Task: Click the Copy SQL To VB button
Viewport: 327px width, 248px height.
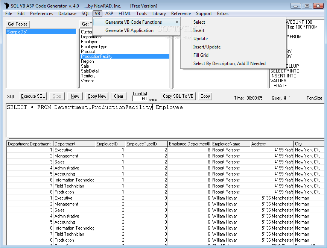Action: (x=178, y=96)
